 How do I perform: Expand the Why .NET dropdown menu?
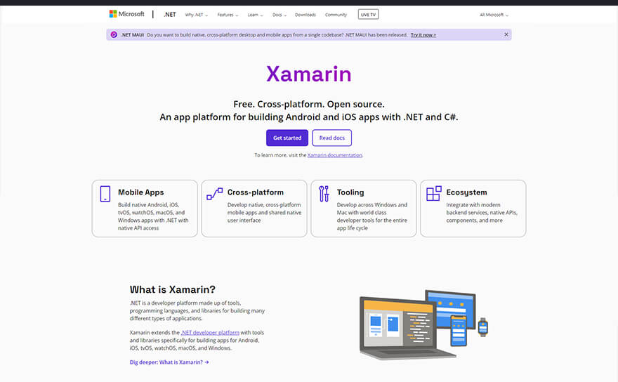196,15
